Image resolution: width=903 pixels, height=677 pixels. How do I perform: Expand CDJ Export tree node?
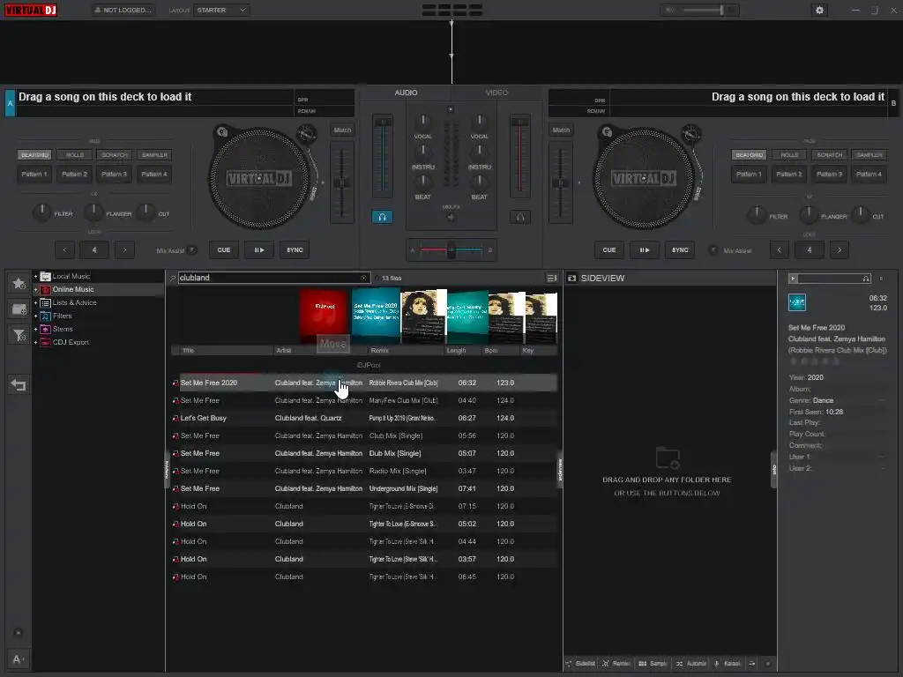[x=35, y=343]
